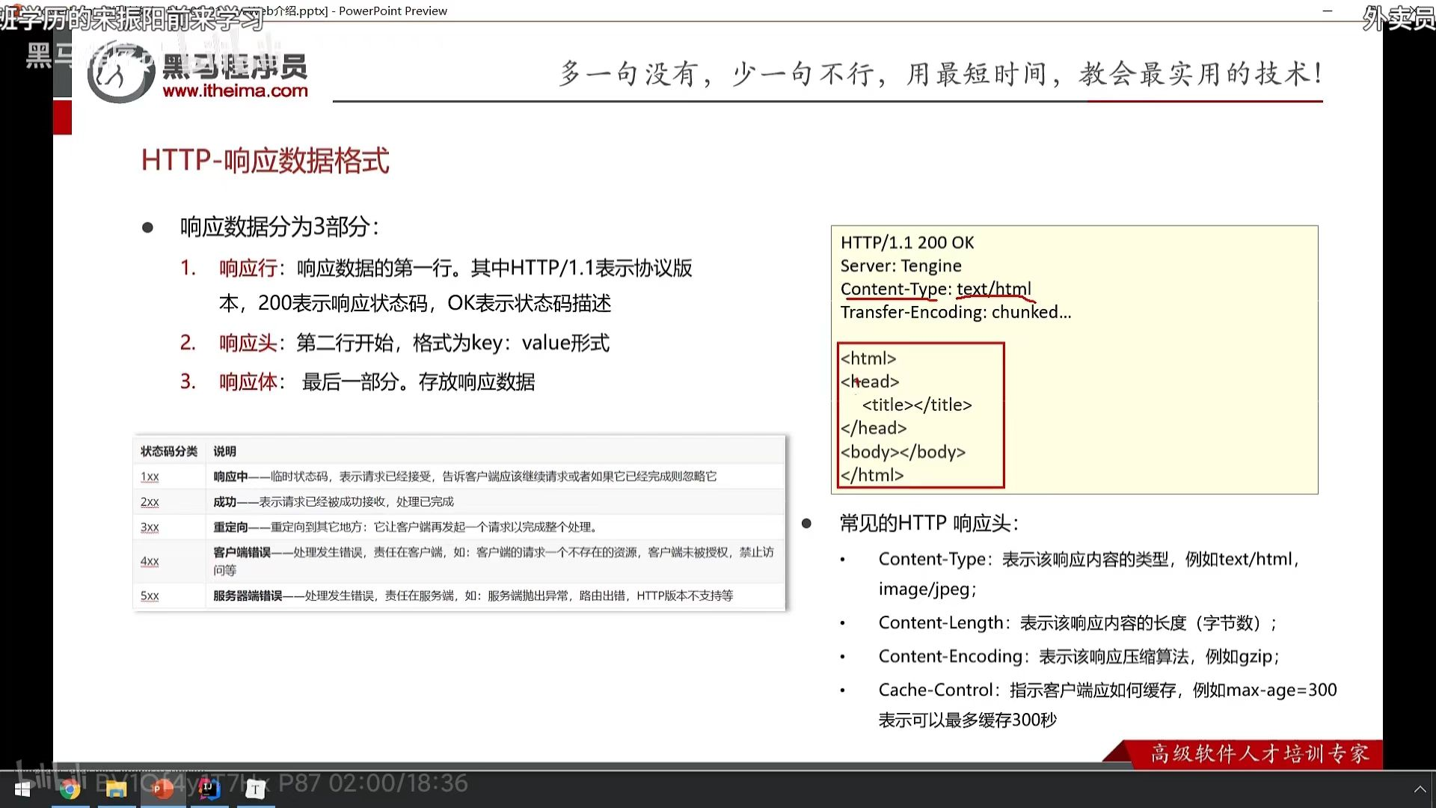Minimize the PowerPoint Preview window
Viewport: 1436px width, 808px height.
1328,10
